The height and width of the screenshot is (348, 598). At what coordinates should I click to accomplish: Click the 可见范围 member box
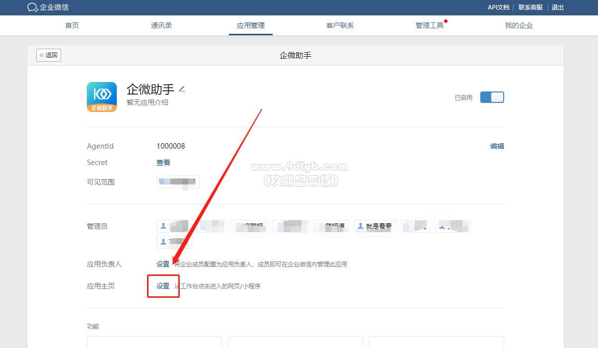coord(178,182)
